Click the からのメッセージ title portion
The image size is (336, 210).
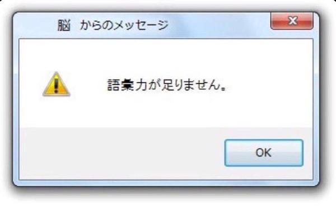pyautogui.click(x=124, y=25)
